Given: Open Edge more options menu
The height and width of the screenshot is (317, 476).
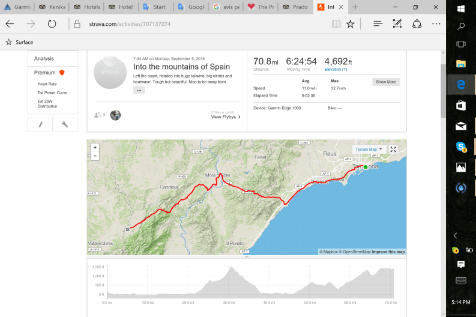Looking at the screenshot, I should pos(436,24).
